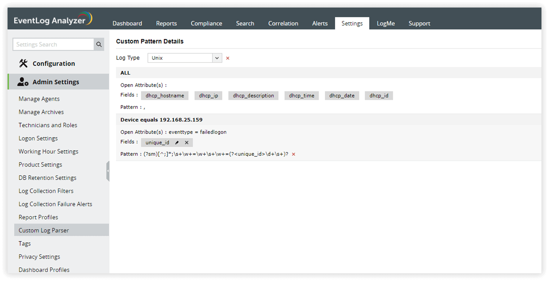Open Report Profiles
The height and width of the screenshot is (281, 549).
pyautogui.click(x=38, y=217)
